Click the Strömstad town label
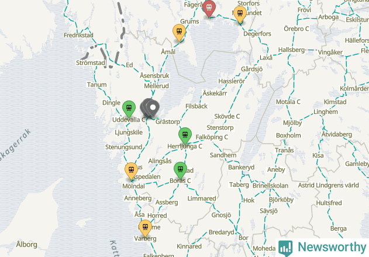 coord(91,62)
